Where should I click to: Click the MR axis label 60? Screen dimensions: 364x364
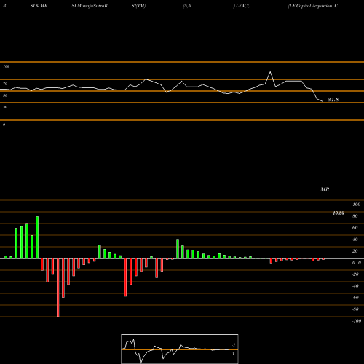[355, 228]
